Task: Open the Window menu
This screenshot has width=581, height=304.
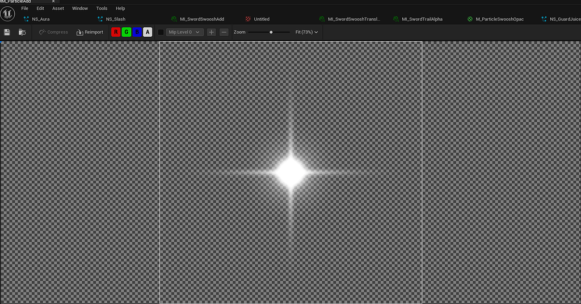Action: (80, 8)
